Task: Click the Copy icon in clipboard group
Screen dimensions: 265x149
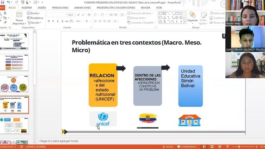Action: pyautogui.click(x=5, y=17)
